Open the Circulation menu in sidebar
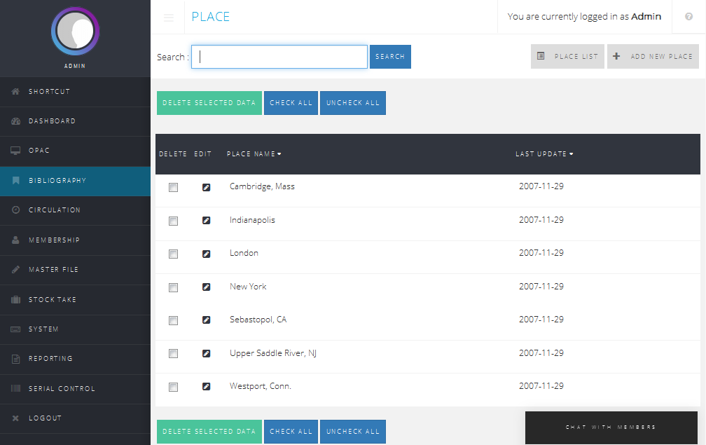Viewport: 706px width, 445px height. point(55,210)
